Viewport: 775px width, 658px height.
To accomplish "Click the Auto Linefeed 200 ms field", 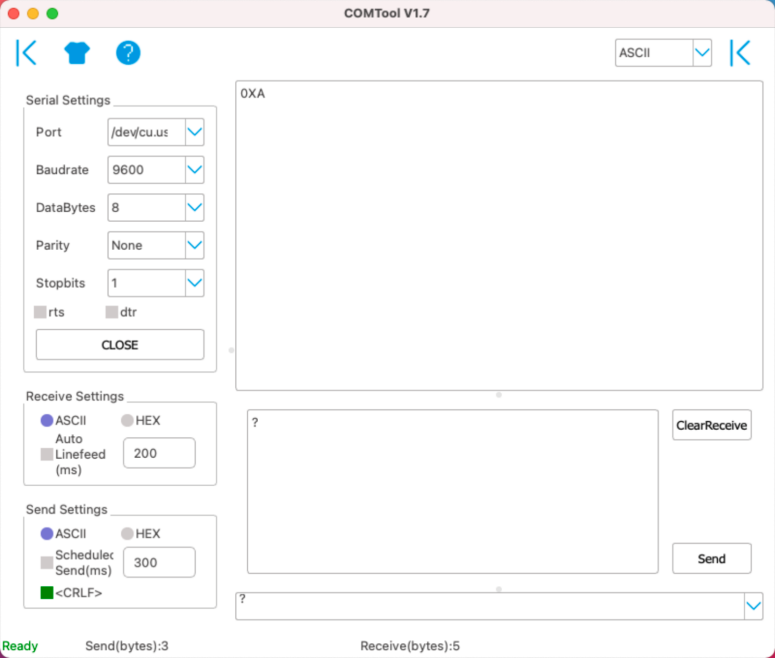I will [x=159, y=453].
